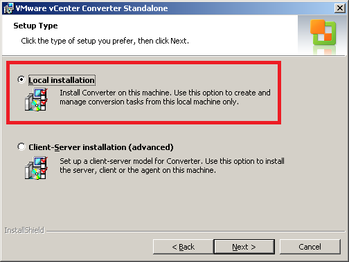Image resolution: width=349 pixels, height=262 pixels.
Task: Cancel the setup wizard
Action: 310,247
